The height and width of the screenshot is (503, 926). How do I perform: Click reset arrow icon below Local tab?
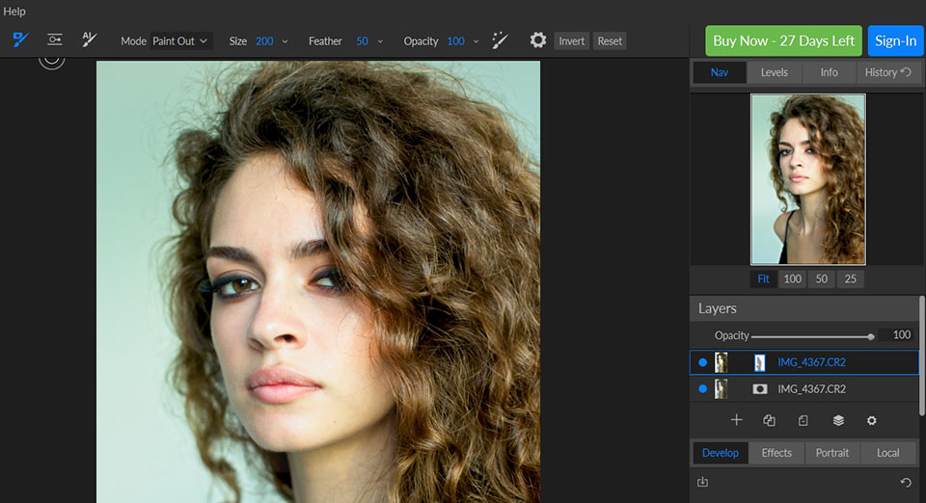tap(906, 483)
